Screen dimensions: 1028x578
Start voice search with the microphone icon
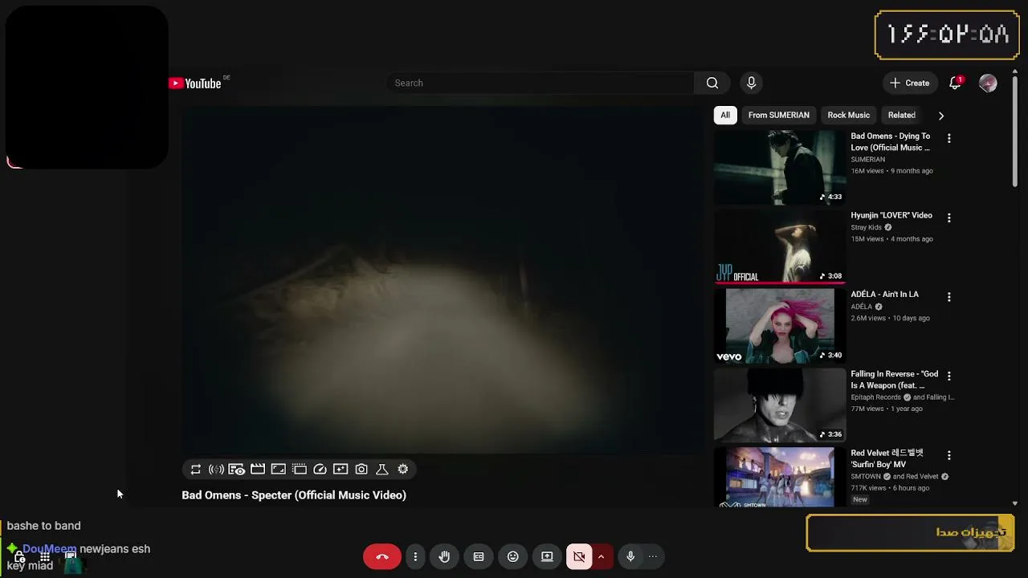click(x=752, y=83)
